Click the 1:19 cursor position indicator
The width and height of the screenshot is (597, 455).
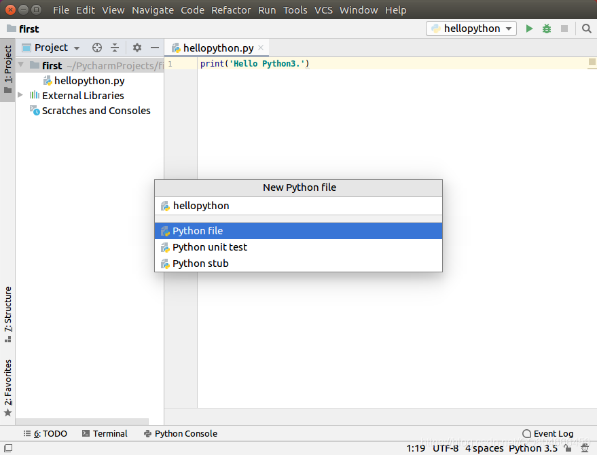416,448
